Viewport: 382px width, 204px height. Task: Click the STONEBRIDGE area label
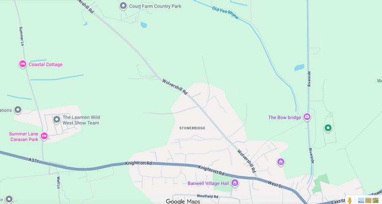click(192, 128)
